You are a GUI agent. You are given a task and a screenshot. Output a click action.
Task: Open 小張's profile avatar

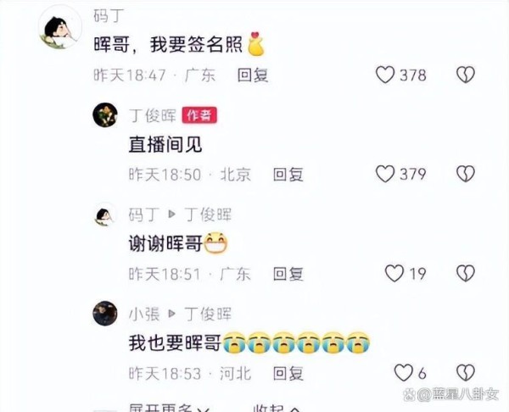point(105,314)
